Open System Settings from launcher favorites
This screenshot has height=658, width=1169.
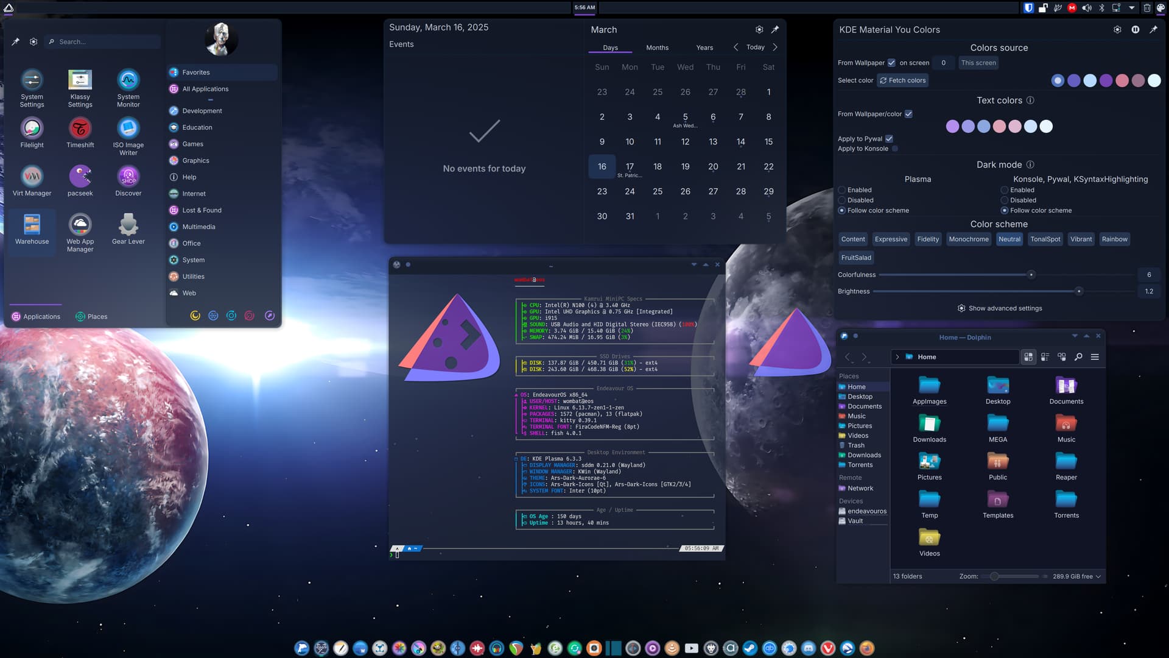pos(32,88)
